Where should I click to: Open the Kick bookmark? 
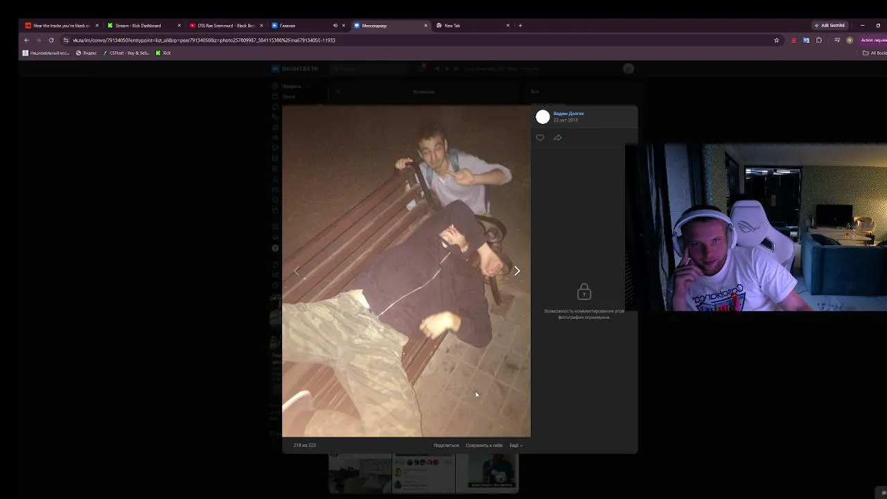click(x=164, y=53)
